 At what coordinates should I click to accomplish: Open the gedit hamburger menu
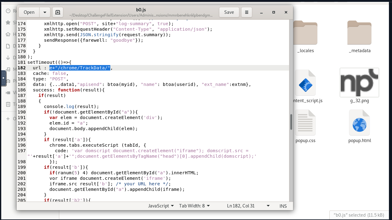[246, 12]
